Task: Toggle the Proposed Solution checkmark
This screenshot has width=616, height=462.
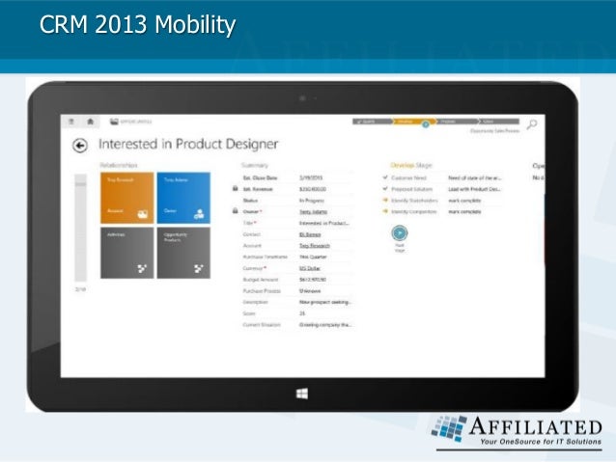Action: coord(385,189)
